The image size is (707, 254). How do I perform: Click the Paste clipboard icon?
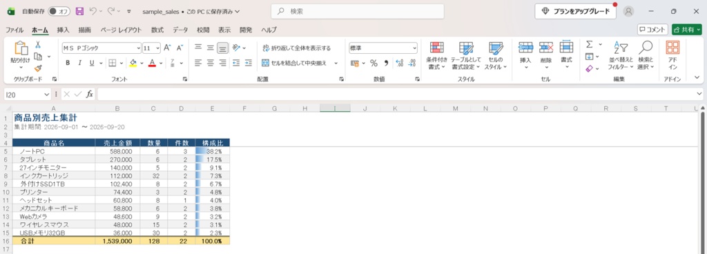21,48
